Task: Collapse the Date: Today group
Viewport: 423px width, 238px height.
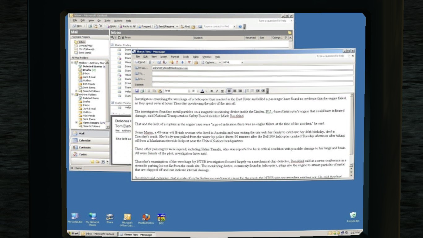Action: (112, 45)
